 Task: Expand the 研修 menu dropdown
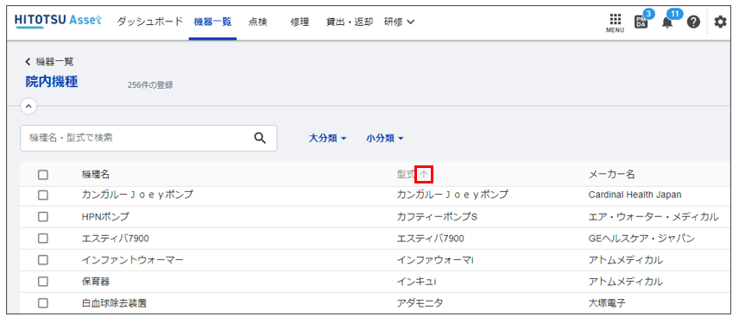click(399, 22)
